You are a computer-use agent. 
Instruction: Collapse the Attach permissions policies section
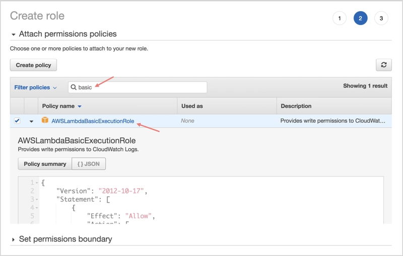click(x=14, y=35)
